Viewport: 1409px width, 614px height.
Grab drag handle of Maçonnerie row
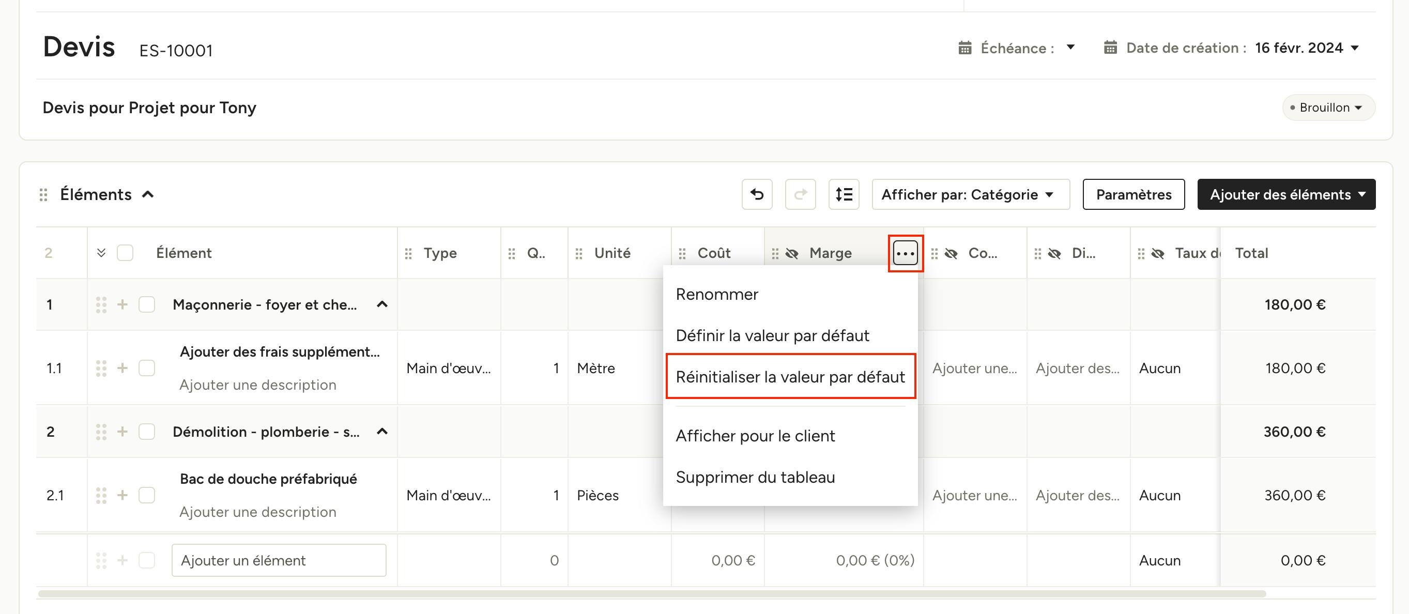pyautogui.click(x=101, y=304)
